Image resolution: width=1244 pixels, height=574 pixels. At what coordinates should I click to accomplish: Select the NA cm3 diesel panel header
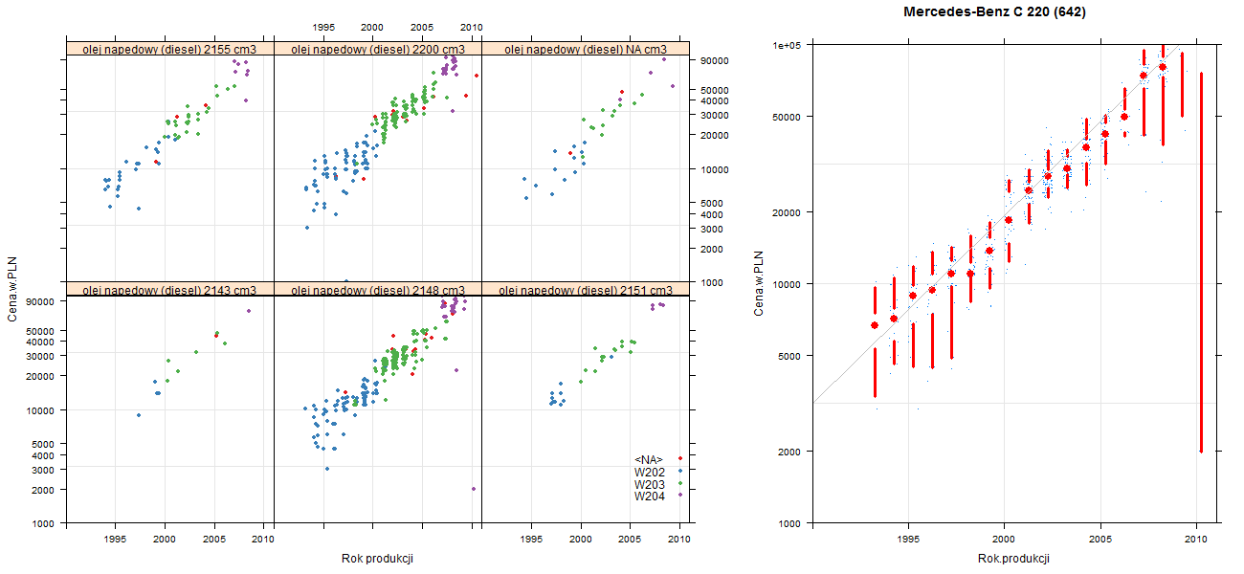(586, 49)
